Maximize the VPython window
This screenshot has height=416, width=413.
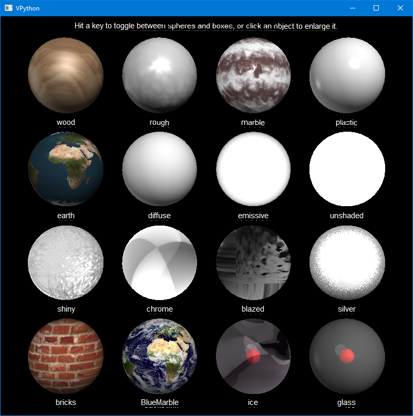(x=376, y=8)
